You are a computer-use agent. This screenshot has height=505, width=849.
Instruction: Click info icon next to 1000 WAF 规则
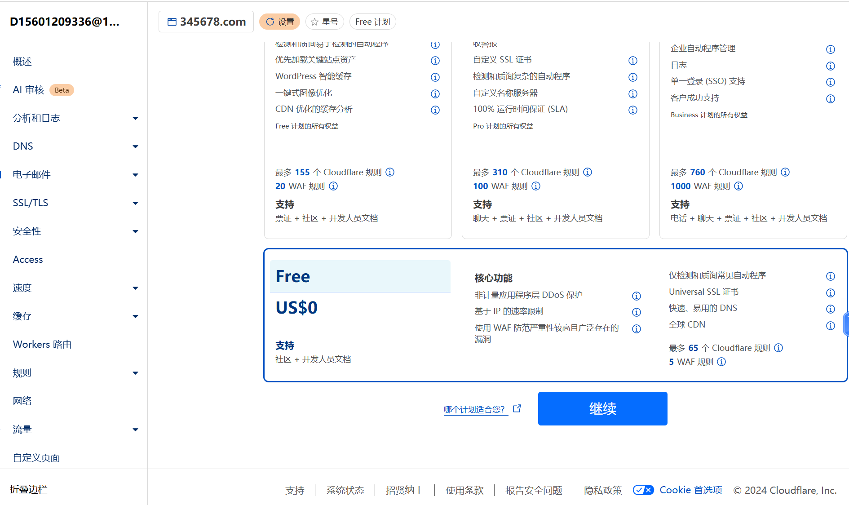(x=738, y=186)
